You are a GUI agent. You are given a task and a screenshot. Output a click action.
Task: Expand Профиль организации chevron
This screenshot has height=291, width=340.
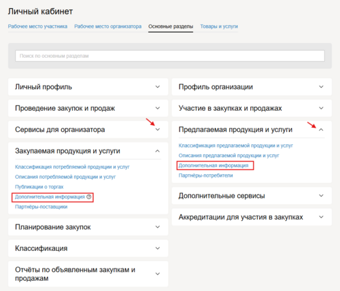(321, 87)
